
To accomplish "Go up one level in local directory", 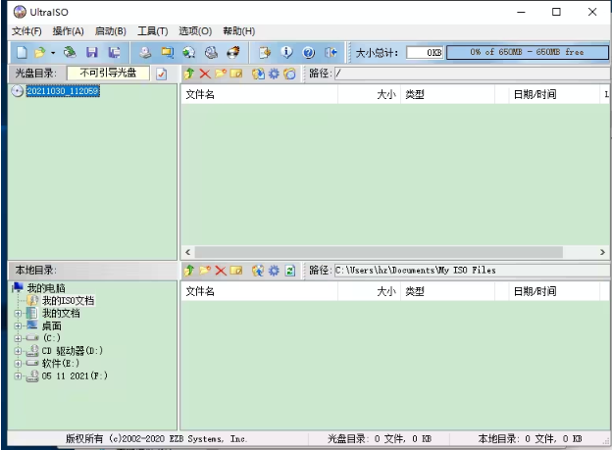I will [189, 270].
